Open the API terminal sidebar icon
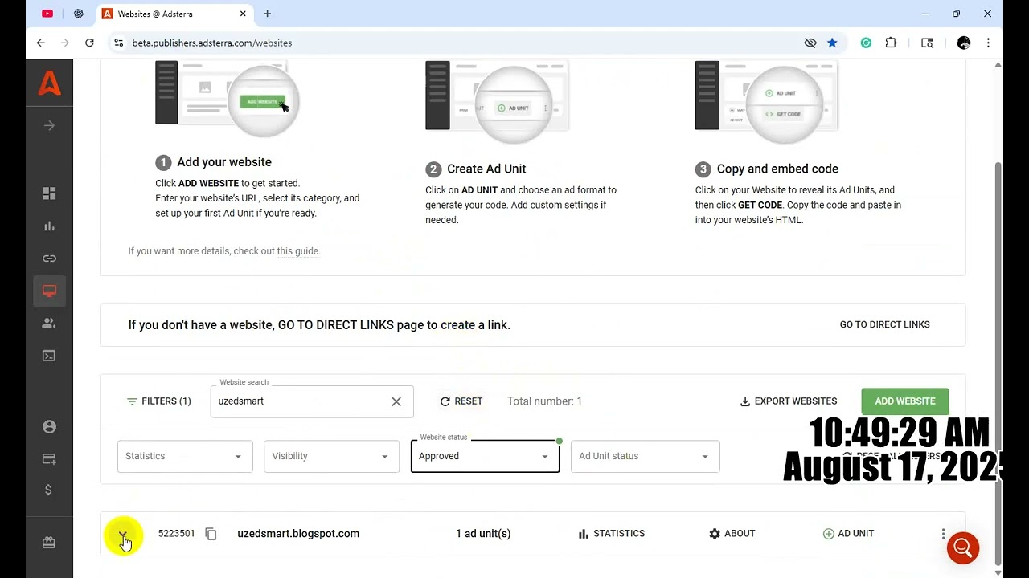The image size is (1029, 578). (x=49, y=356)
